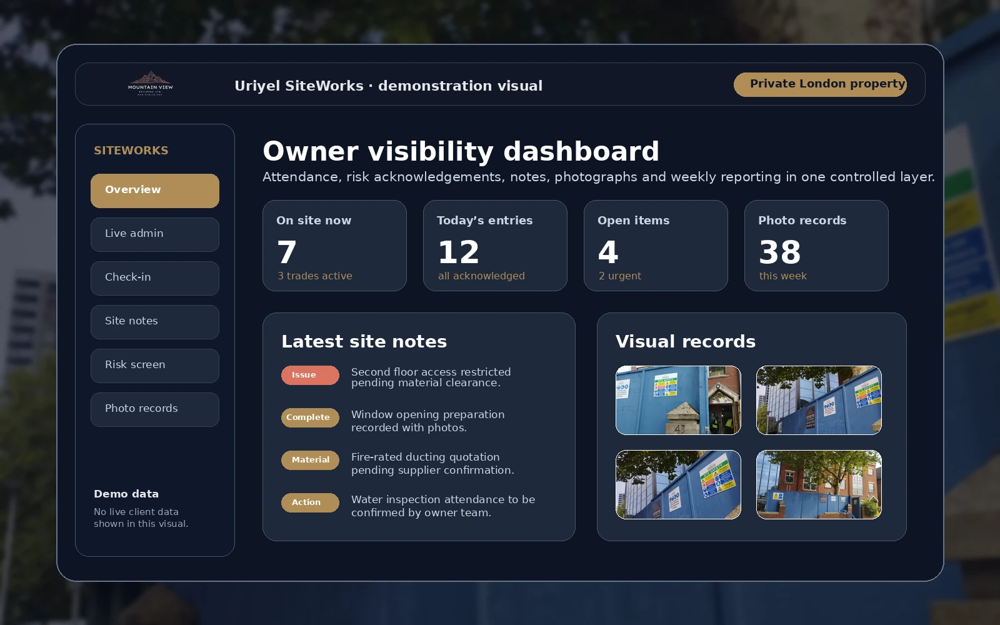
Task: Click the 'Demo data' label
Action: point(126,494)
